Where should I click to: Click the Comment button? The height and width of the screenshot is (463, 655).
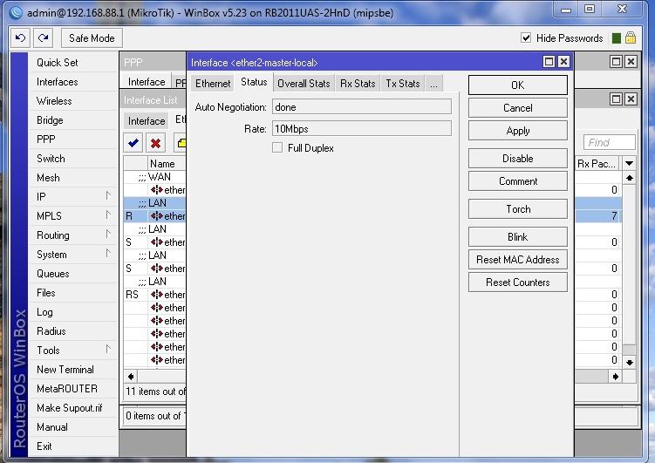coord(517,181)
